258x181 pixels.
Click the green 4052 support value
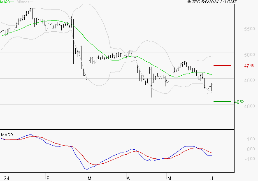tap(239, 102)
